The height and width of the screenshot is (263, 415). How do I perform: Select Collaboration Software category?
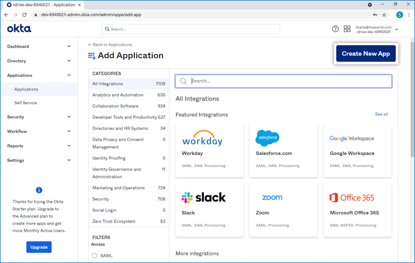(x=115, y=106)
